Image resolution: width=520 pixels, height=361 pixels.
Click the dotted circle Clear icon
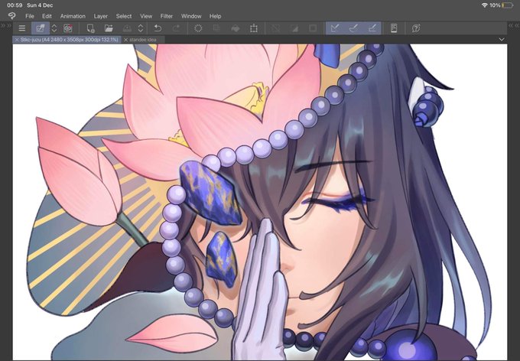click(x=198, y=28)
